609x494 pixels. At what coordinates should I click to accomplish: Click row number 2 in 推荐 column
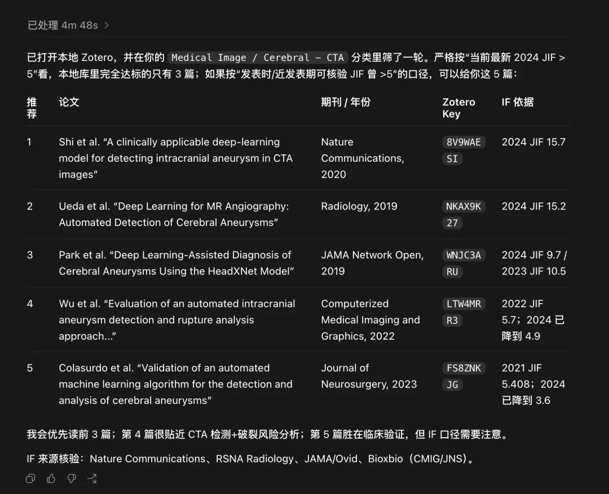point(30,206)
